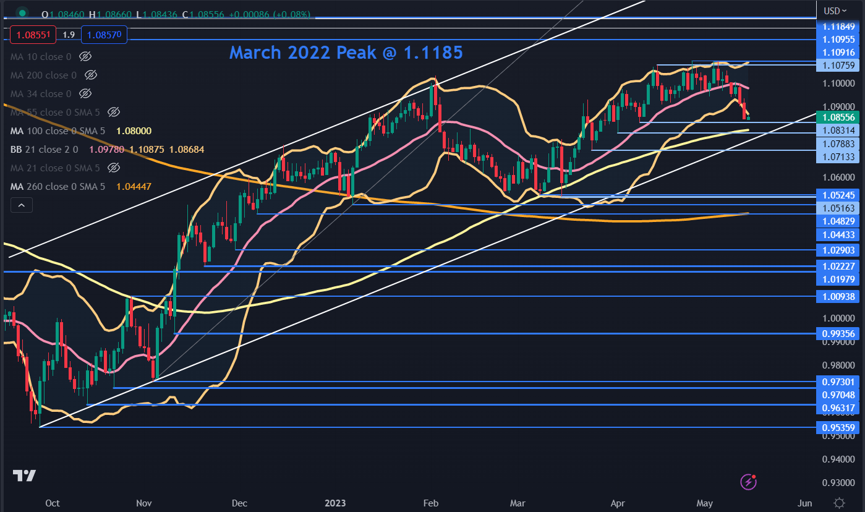The height and width of the screenshot is (512, 865).
Task: Click the Apr label on time axis
Action: tap(618, 503)
